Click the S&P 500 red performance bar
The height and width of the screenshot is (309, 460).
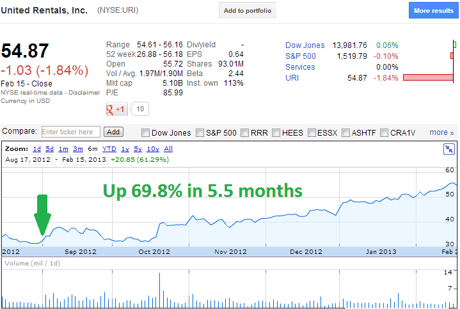pos(452,56)
